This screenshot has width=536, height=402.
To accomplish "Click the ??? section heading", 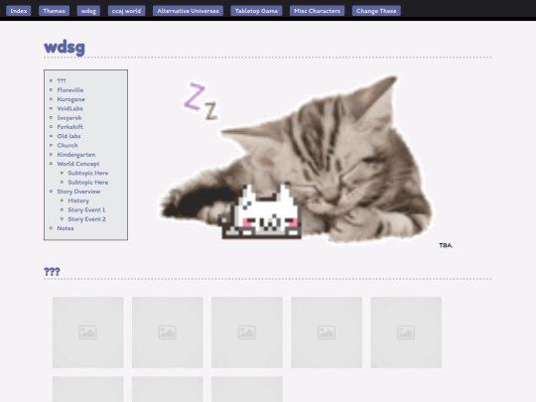I will click(52, 272).
